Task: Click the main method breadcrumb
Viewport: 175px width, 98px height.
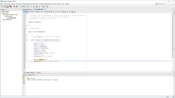Action: (39, 73)
